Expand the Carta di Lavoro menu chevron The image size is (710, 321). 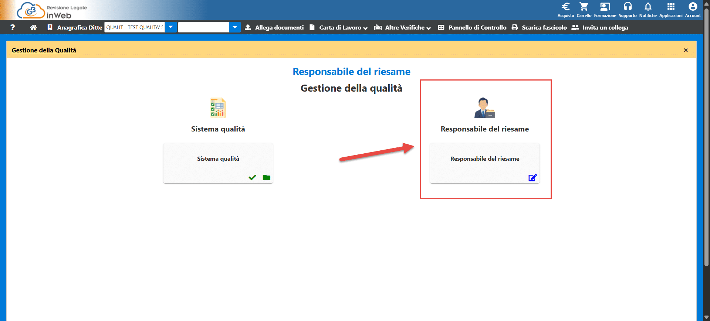(x=365, y=28)
